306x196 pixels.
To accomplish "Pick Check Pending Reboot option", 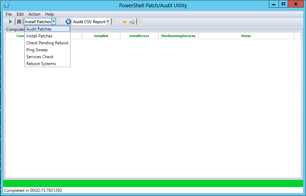I will [x=47, y=43].
